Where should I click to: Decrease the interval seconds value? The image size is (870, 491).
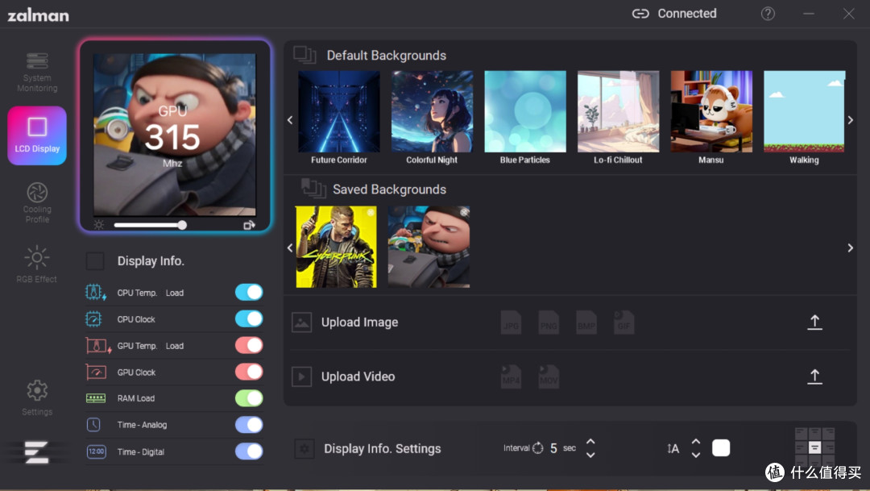pos(590,455)
